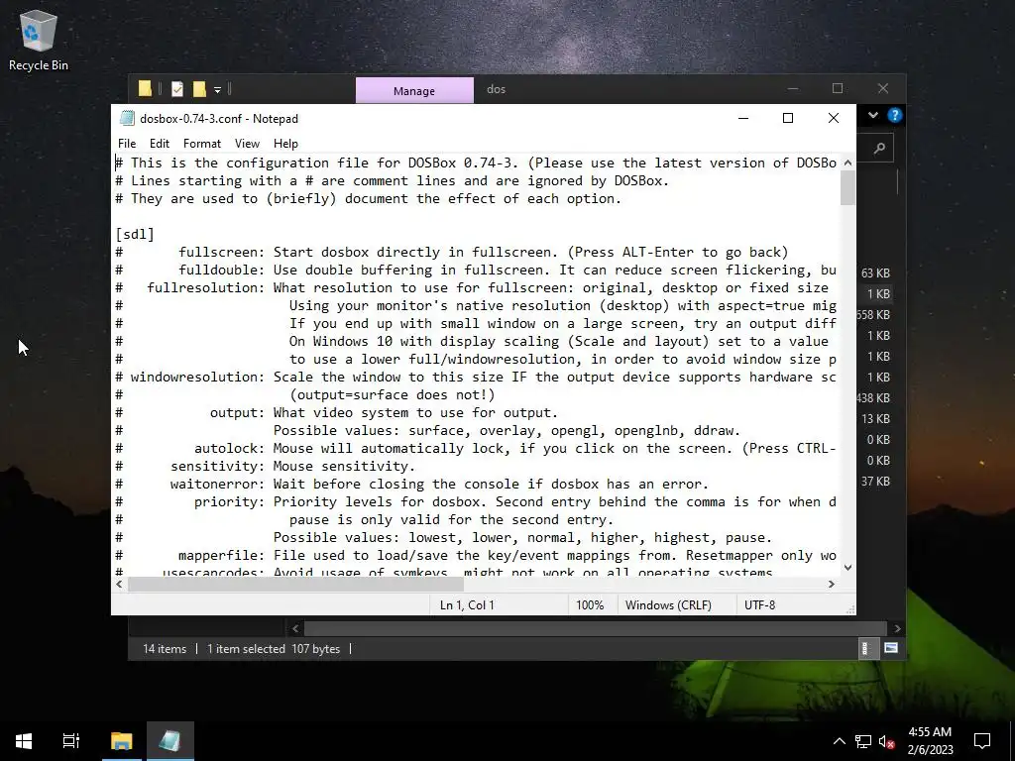Viewport: 1015px width, 761px height.
Task: Click the Notepad document icon in the title bar
Action: point(128,119)
